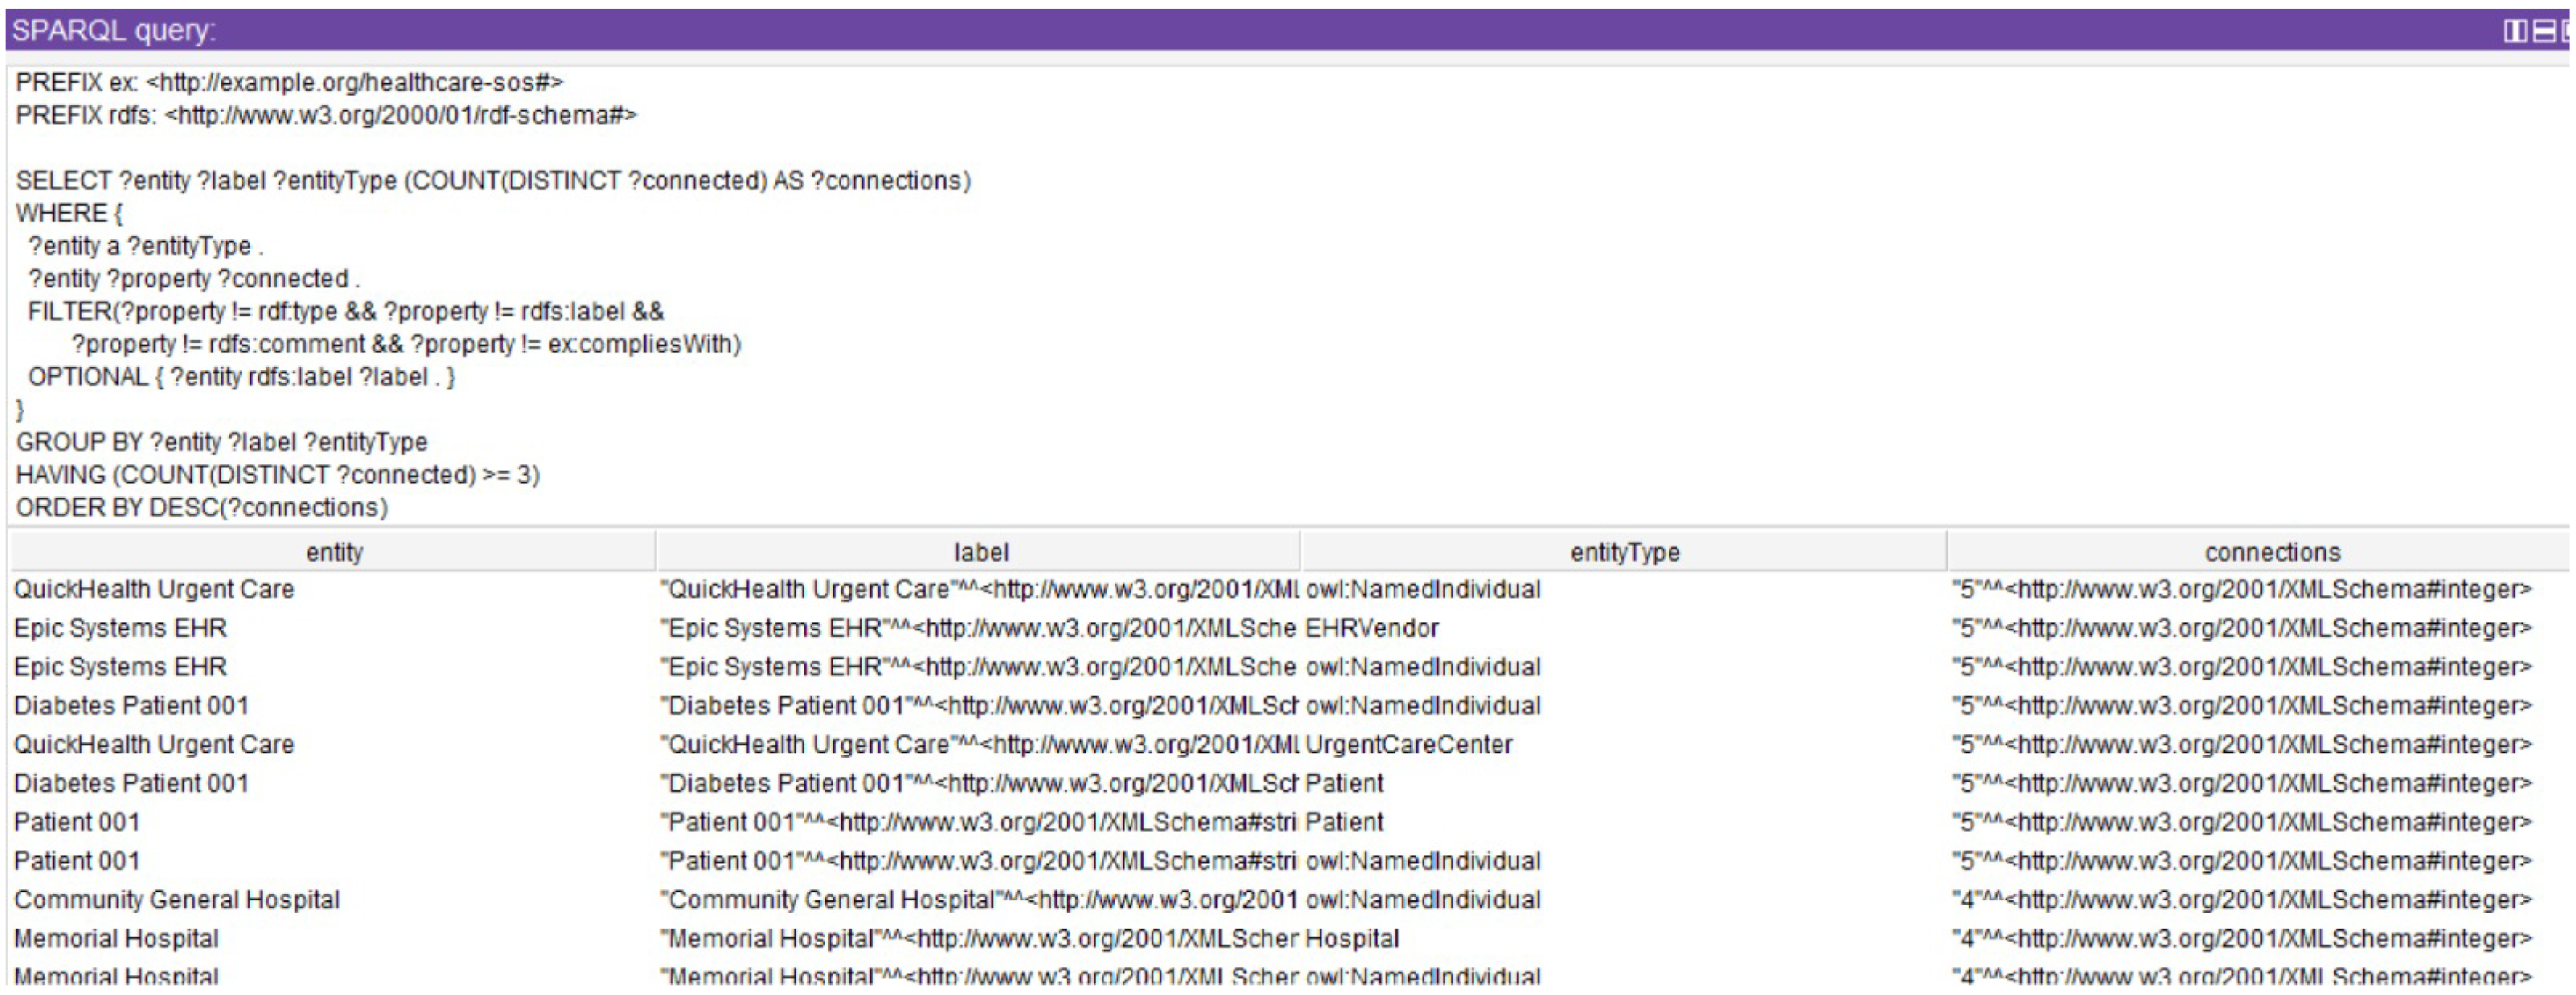Click the OPTIONAL rdfs:label clause line
Screen dimensions: 2576x995
point(240,377)
